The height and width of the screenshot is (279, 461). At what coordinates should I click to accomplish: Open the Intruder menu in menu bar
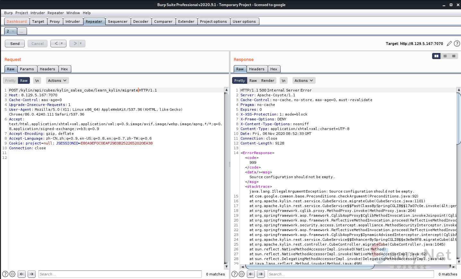tap(38, 13)
